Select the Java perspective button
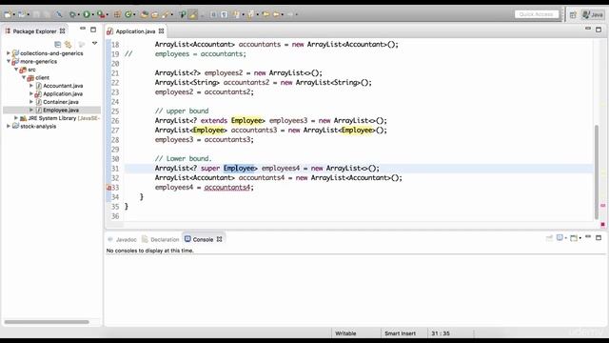 tap(593, 15)
